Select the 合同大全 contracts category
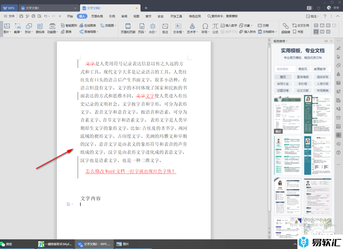Screen dimensions: 343x249 point(283,84)
